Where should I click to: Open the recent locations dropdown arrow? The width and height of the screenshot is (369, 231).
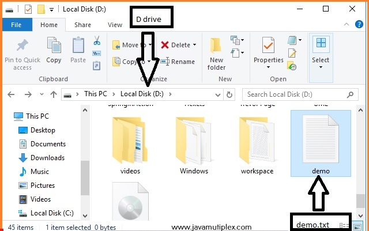point(42,94)
